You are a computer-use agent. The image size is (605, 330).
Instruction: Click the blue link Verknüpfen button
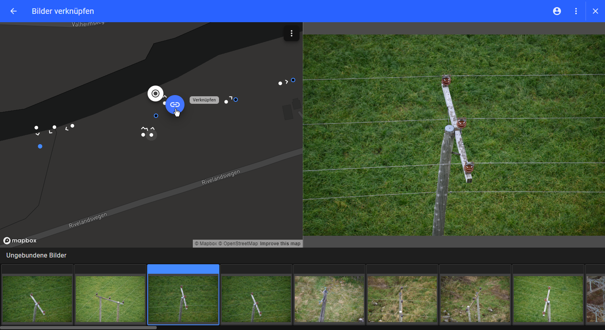pos(175,105)
